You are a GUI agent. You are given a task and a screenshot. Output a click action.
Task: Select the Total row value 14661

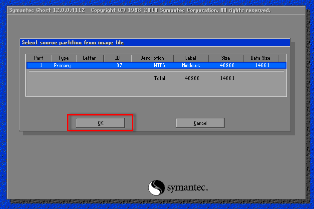(227, 78)
